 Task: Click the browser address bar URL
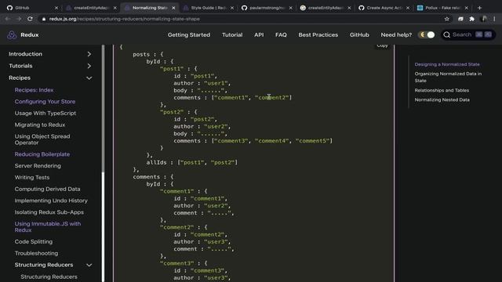(124, 19)
